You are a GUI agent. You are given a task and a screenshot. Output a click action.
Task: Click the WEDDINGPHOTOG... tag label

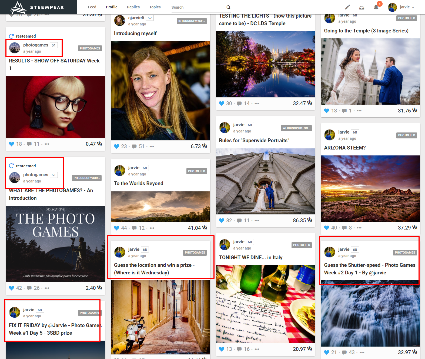[x=296, y=128]
